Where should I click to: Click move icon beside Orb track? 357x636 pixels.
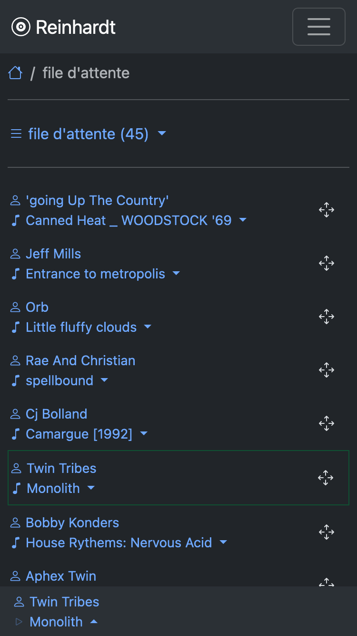tap(327, 317)
